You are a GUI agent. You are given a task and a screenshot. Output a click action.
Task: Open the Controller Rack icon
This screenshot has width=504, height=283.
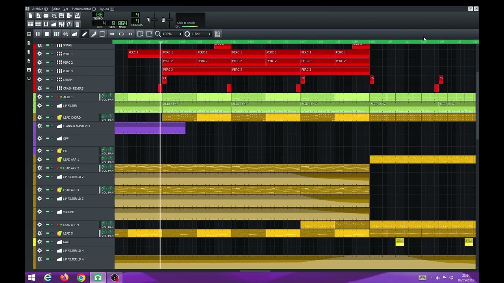click(69, 24)
